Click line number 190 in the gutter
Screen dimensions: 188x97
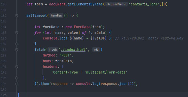pyautogui.click(x=4, y=61)
